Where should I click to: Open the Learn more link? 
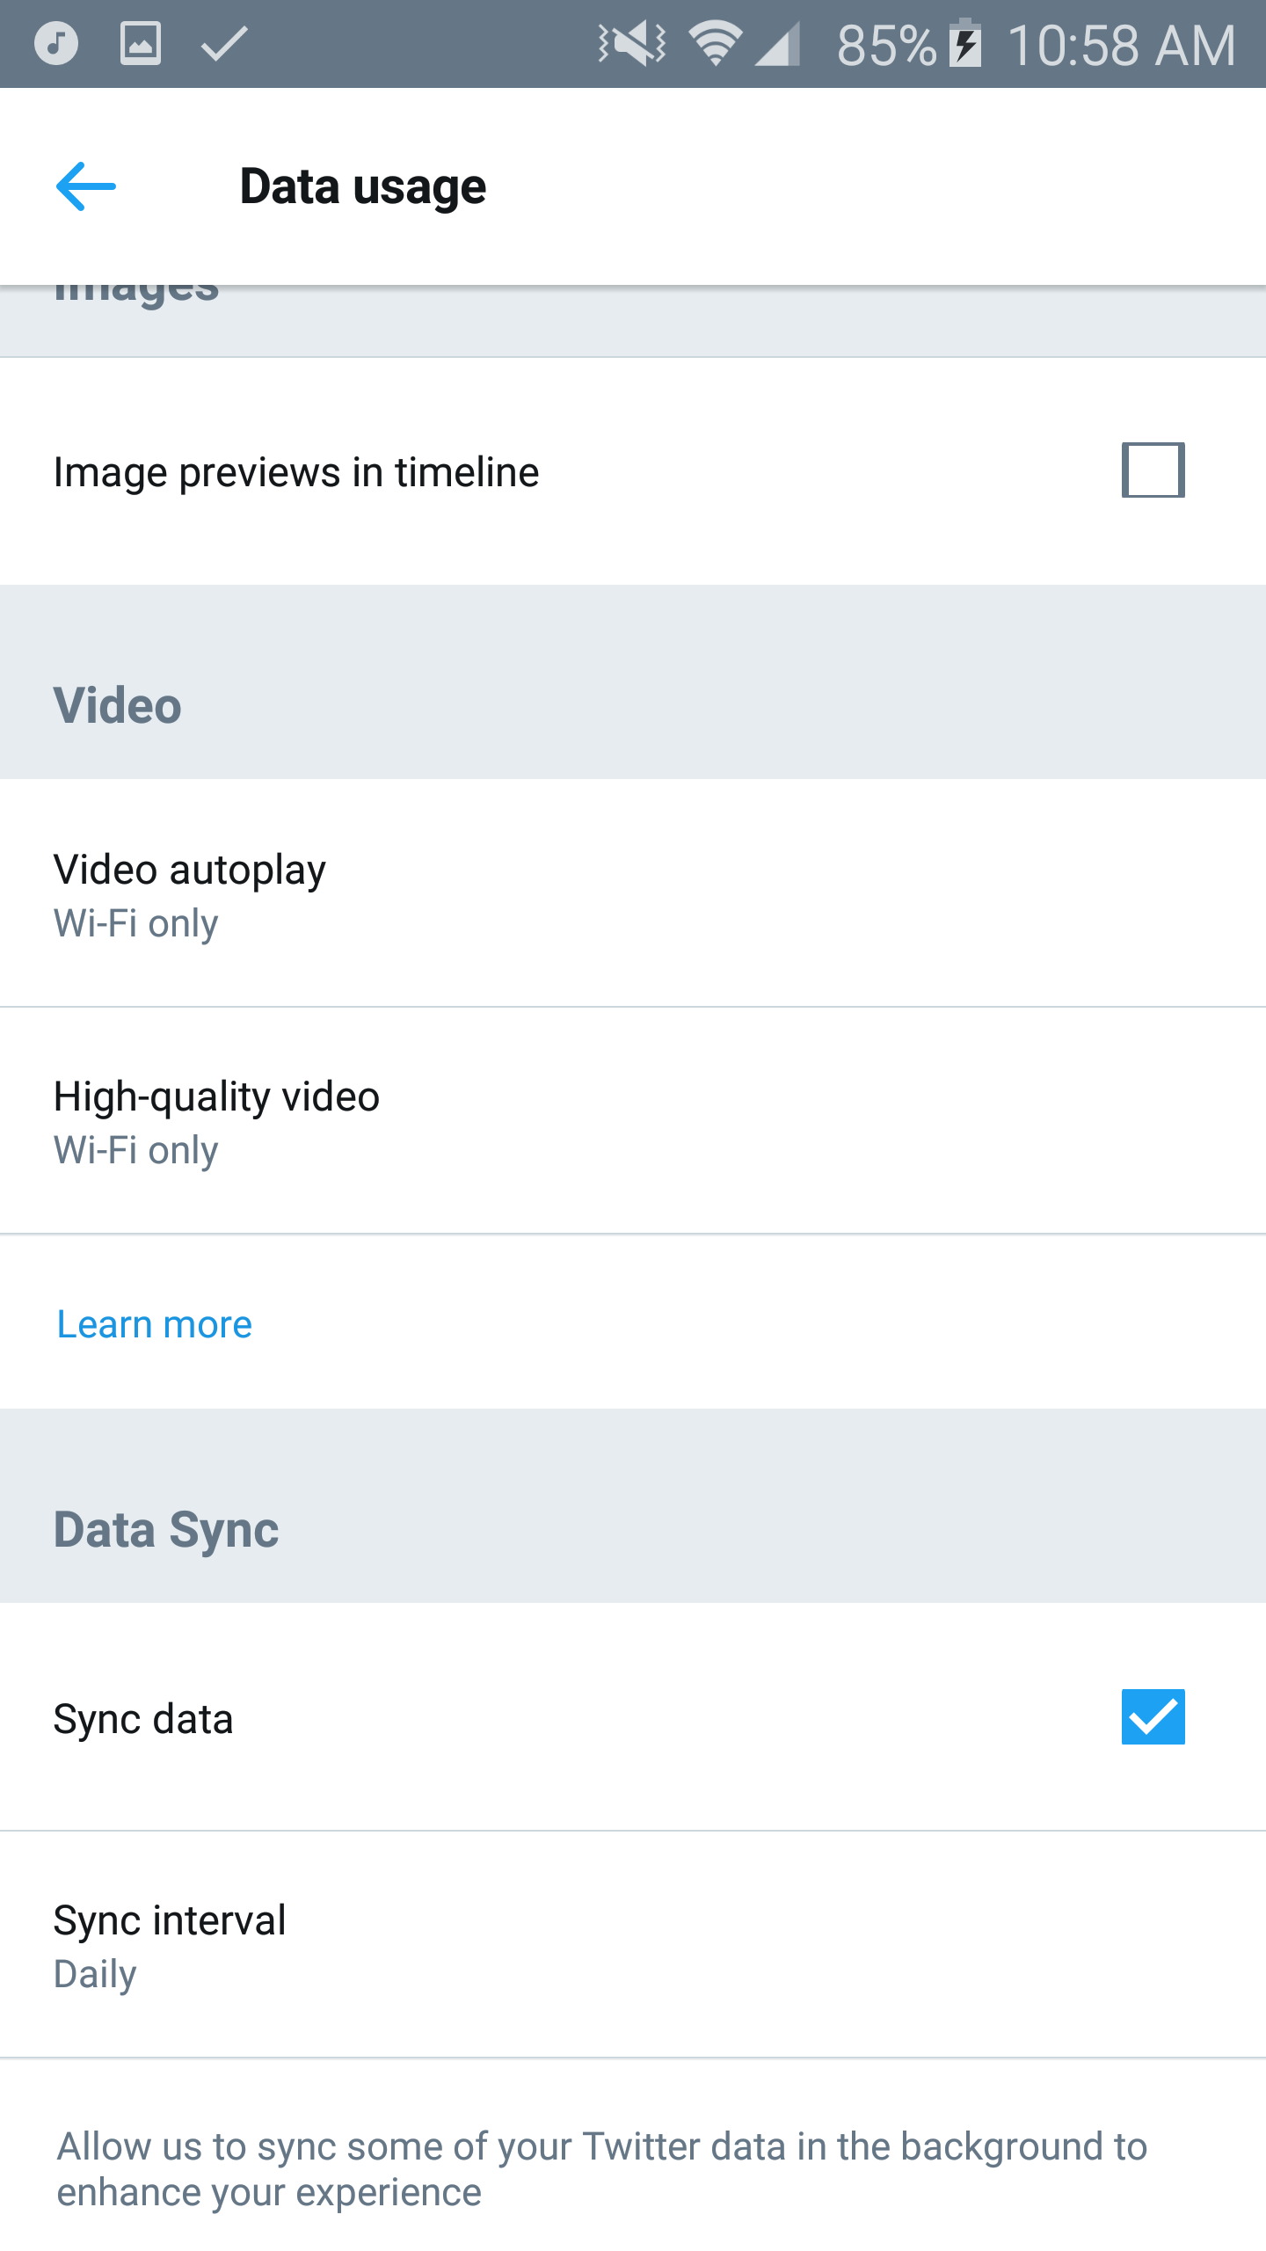click(x=155, y=1324)
